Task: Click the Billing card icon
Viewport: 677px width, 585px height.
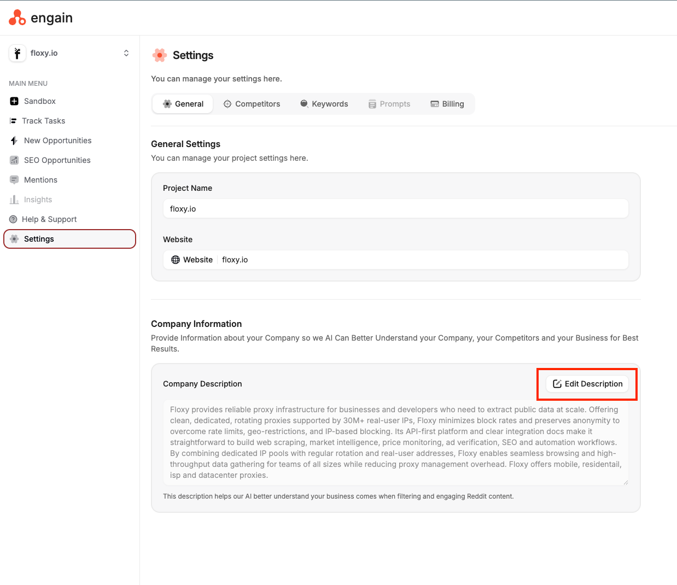Action: pyautogui.click(x=435, y=104)
